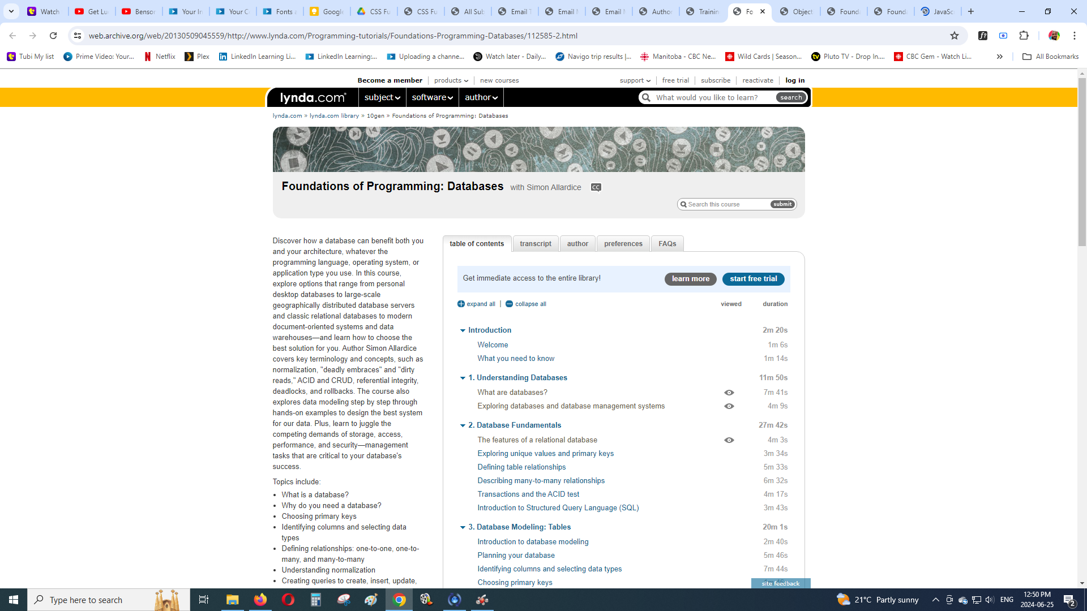Viewport: 1087px width, 611px height.
Task: Toggle viewed eye for What are databases?
Action: click(729, 393)
